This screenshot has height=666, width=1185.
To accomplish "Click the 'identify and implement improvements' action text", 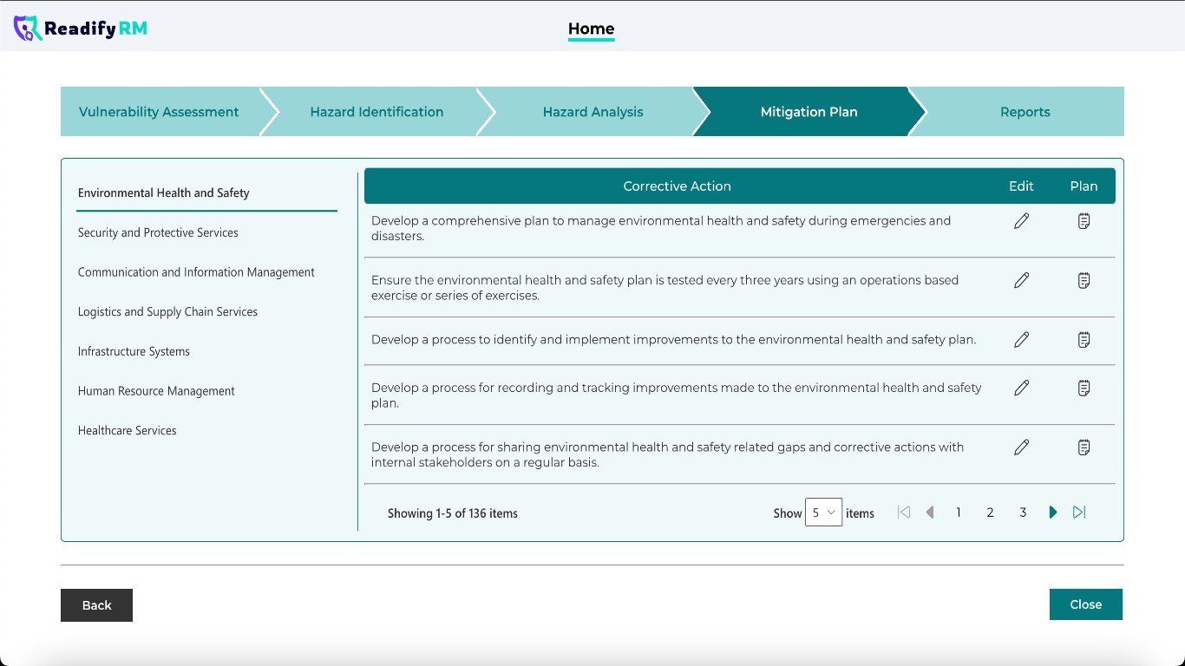I will coord(674,340).
